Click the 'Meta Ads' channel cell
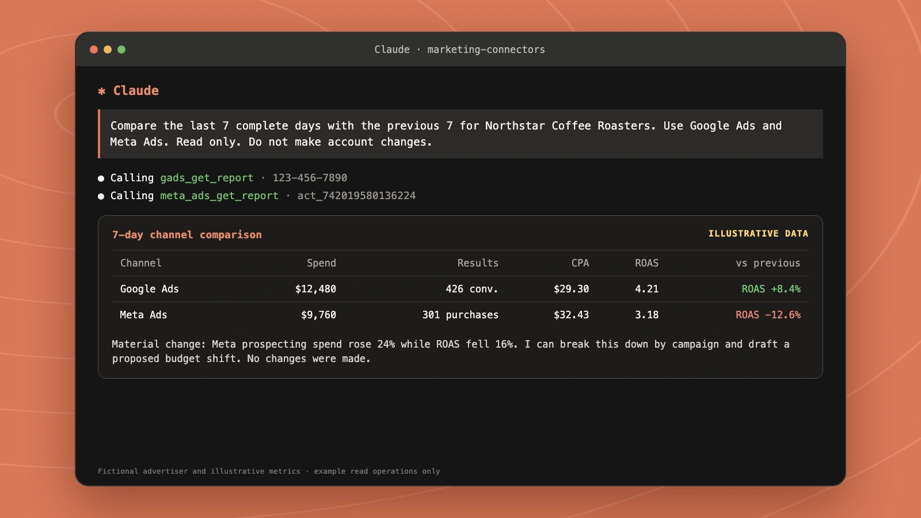This screenshot has height=518, width=921. [143, 315]
